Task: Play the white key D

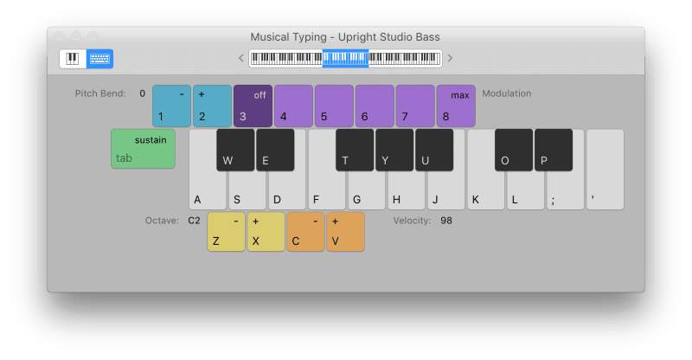Action: click(287, 192)
